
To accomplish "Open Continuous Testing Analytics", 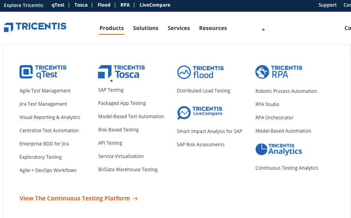I will coord(287,168).
